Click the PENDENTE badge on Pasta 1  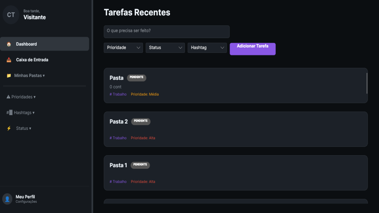140,165
